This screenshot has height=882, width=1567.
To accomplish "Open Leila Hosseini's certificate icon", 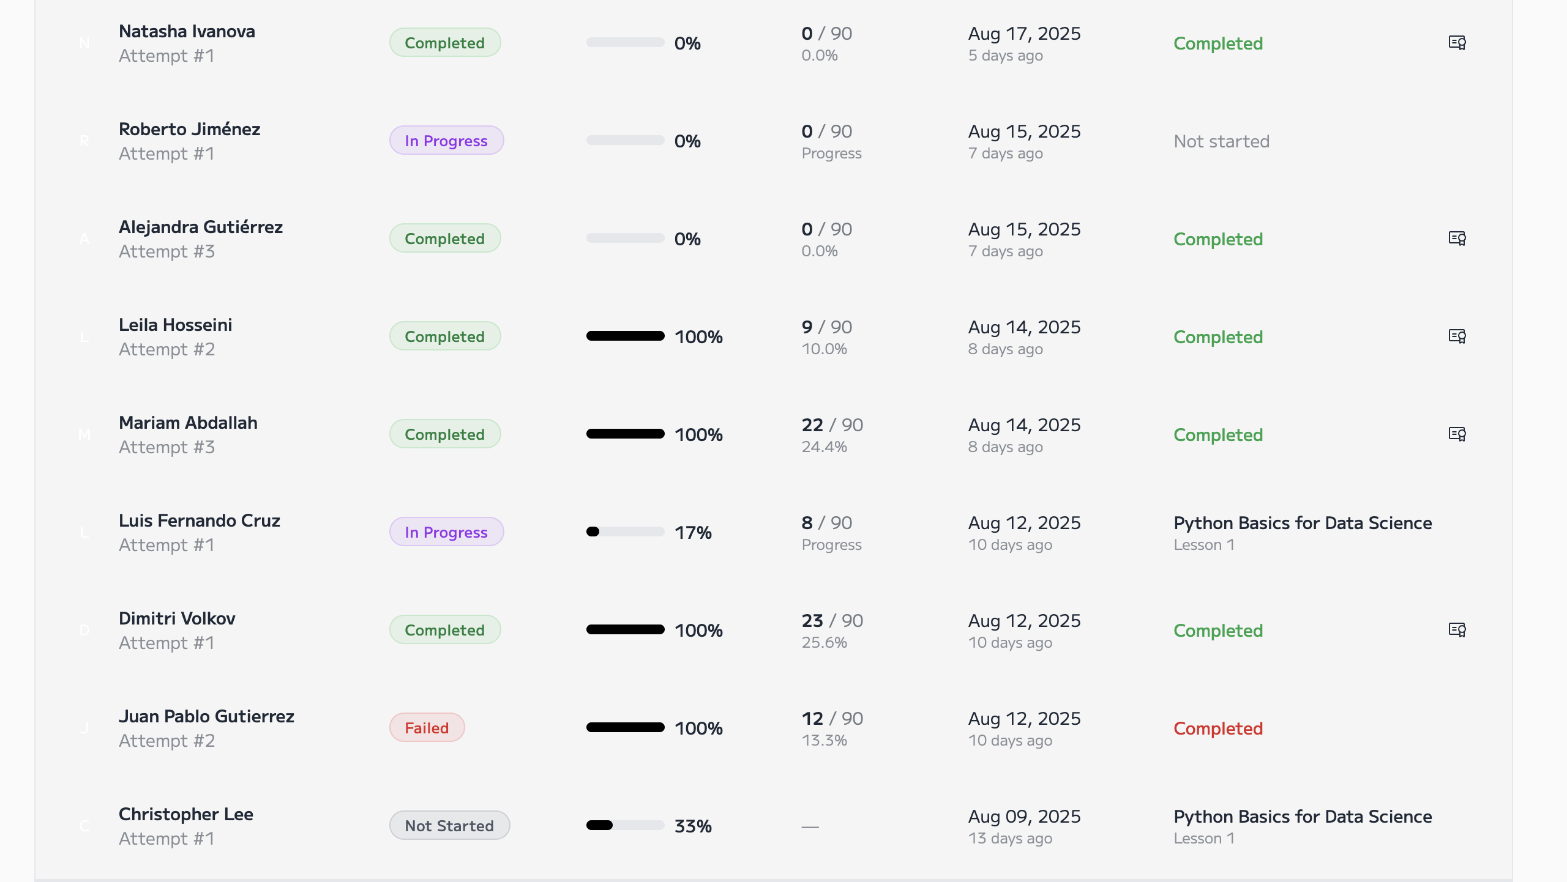I will coord(1457,336).
